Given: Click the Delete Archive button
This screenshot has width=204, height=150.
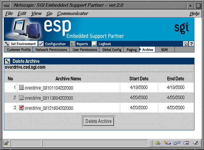Looking at the screenshot, I should pos(99,121).
